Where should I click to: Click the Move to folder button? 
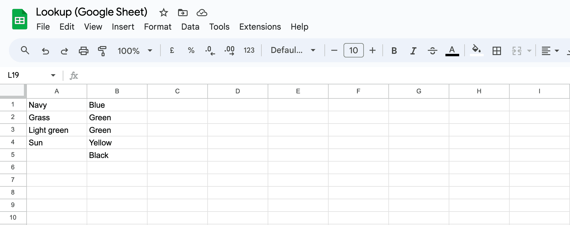(x=183, y=13)
